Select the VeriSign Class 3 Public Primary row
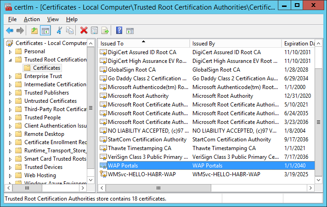This screenshot has width=327, height=207. point(206,157)
